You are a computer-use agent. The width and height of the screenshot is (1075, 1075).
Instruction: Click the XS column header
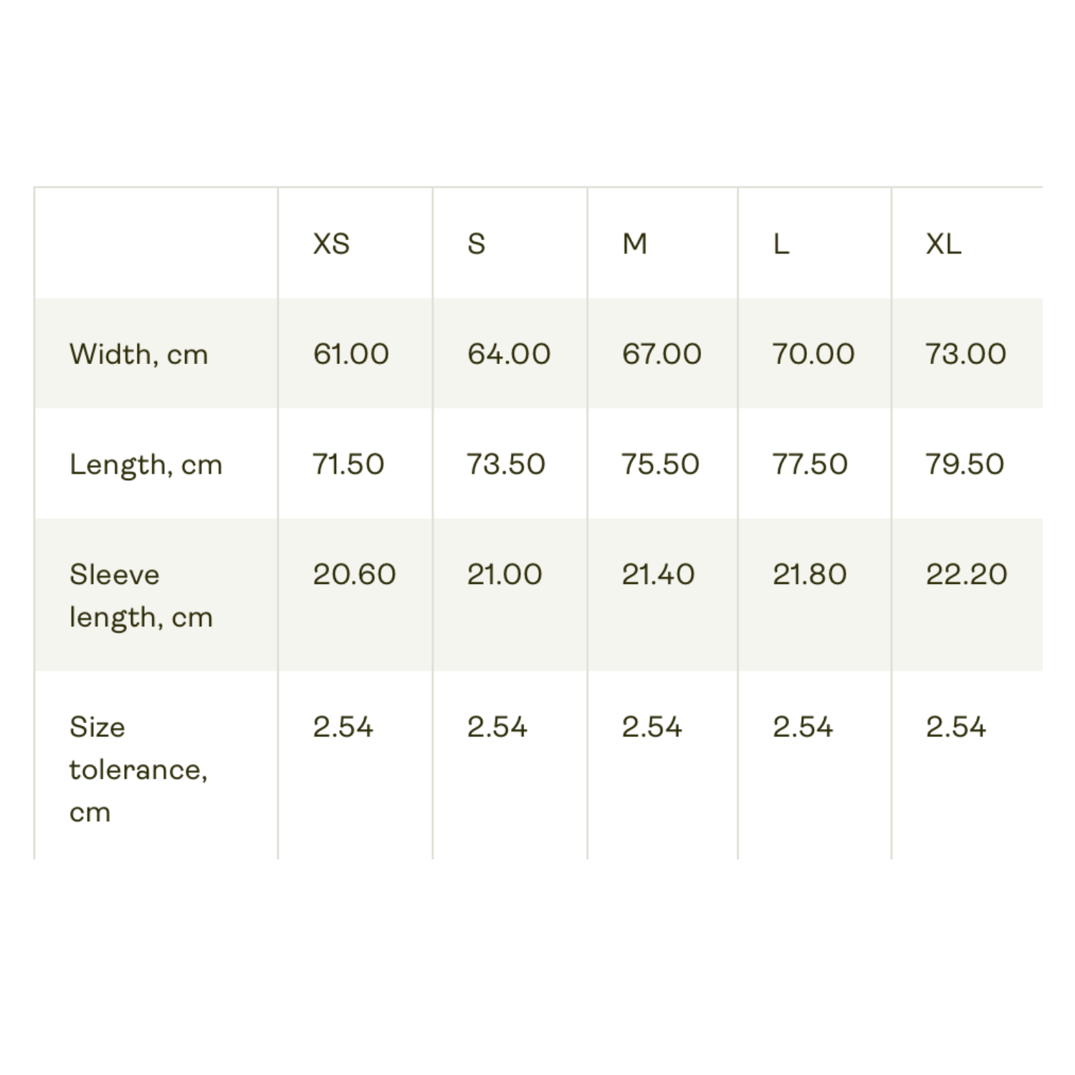click(x=331, y=244)
